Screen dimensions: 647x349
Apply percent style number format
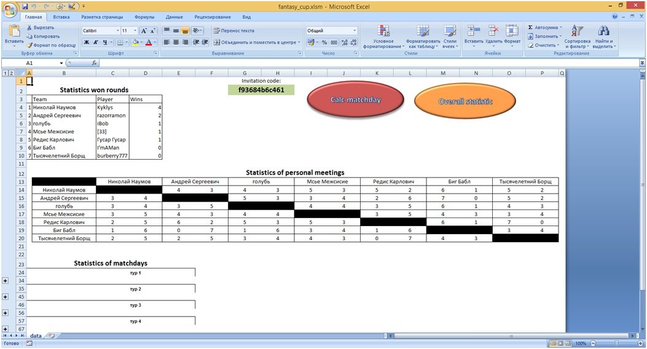[324, 42]
